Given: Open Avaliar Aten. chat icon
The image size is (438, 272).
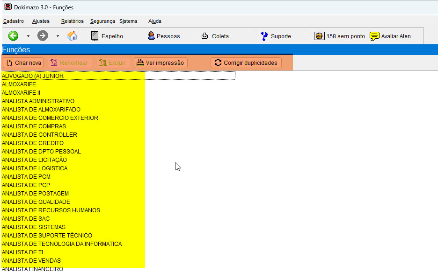Looking at the screenshot, I should click(391, 36).
